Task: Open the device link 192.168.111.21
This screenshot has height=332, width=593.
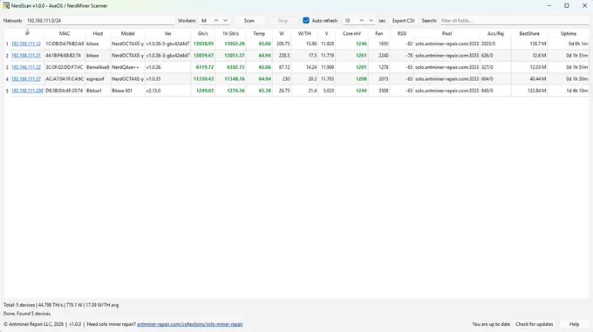Action: point(26,56)
